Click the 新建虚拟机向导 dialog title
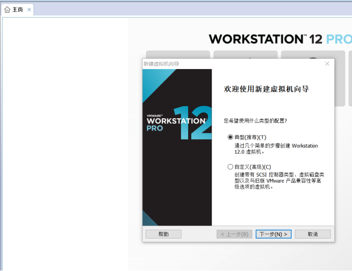The image size is (352, 271). [161, 64]
